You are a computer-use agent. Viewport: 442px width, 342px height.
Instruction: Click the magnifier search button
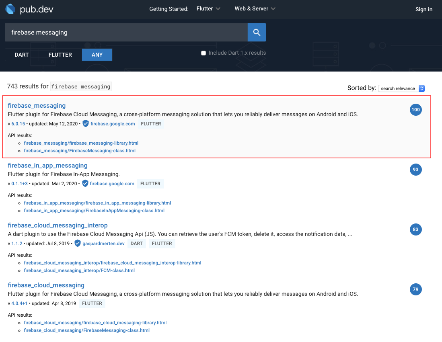click(257, 33)
